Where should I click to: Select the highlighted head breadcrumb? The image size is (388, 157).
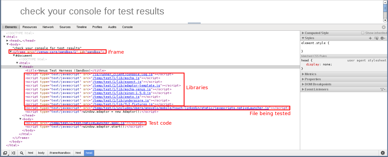coord(89,153)
